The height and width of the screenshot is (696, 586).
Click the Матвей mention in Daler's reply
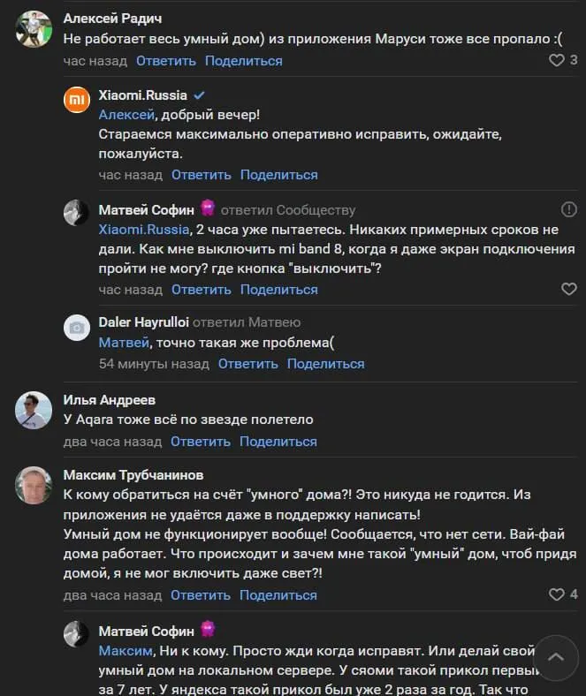point(123,343)
